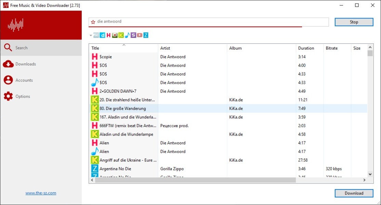The image size is (381, 205).
Task: Click the green heart speech-bubble source icon
Action: pyautogui.click(x=115, y=35)
